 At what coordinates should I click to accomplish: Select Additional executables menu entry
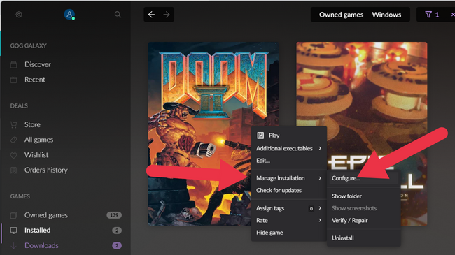click(x=284, y=148)
